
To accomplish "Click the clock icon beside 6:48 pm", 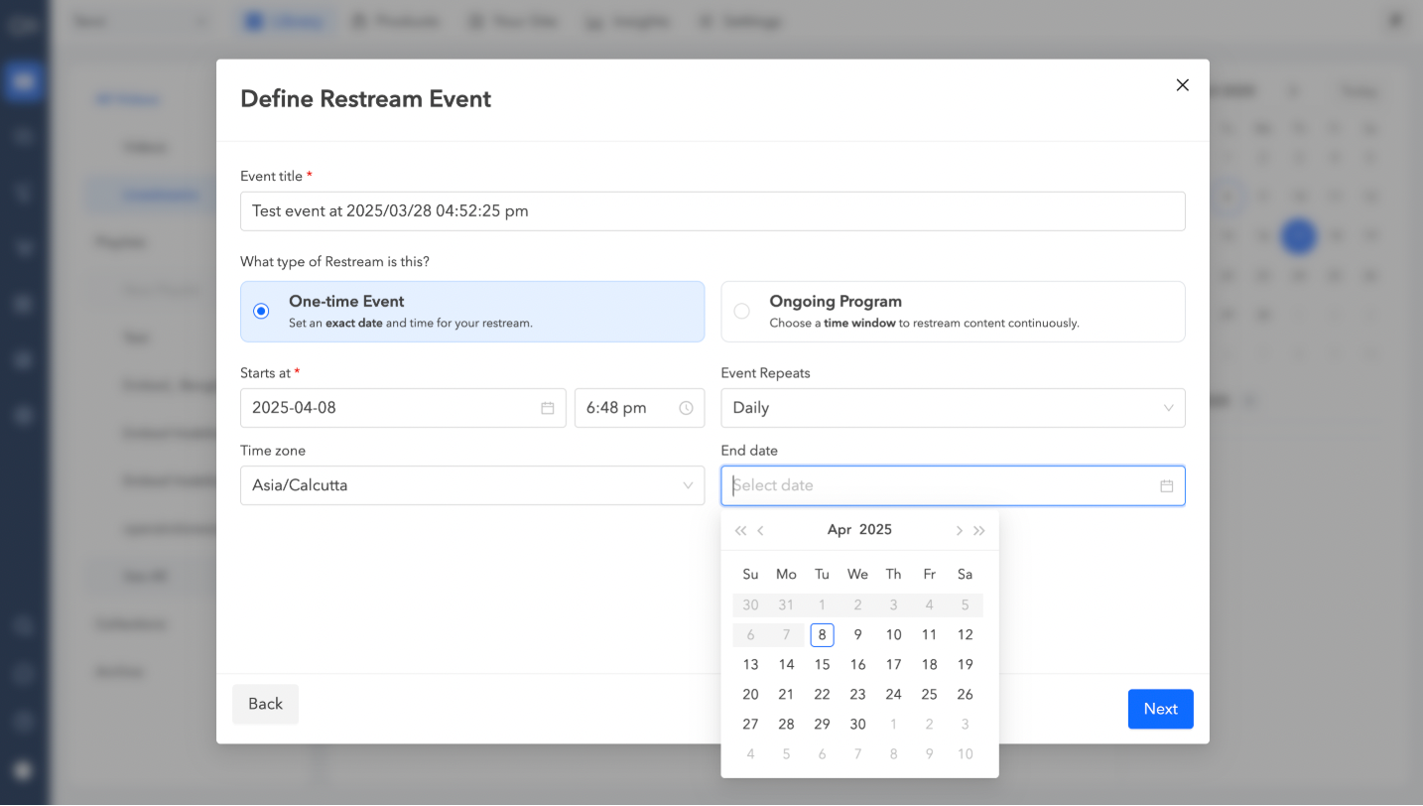I will click(686, 408).
